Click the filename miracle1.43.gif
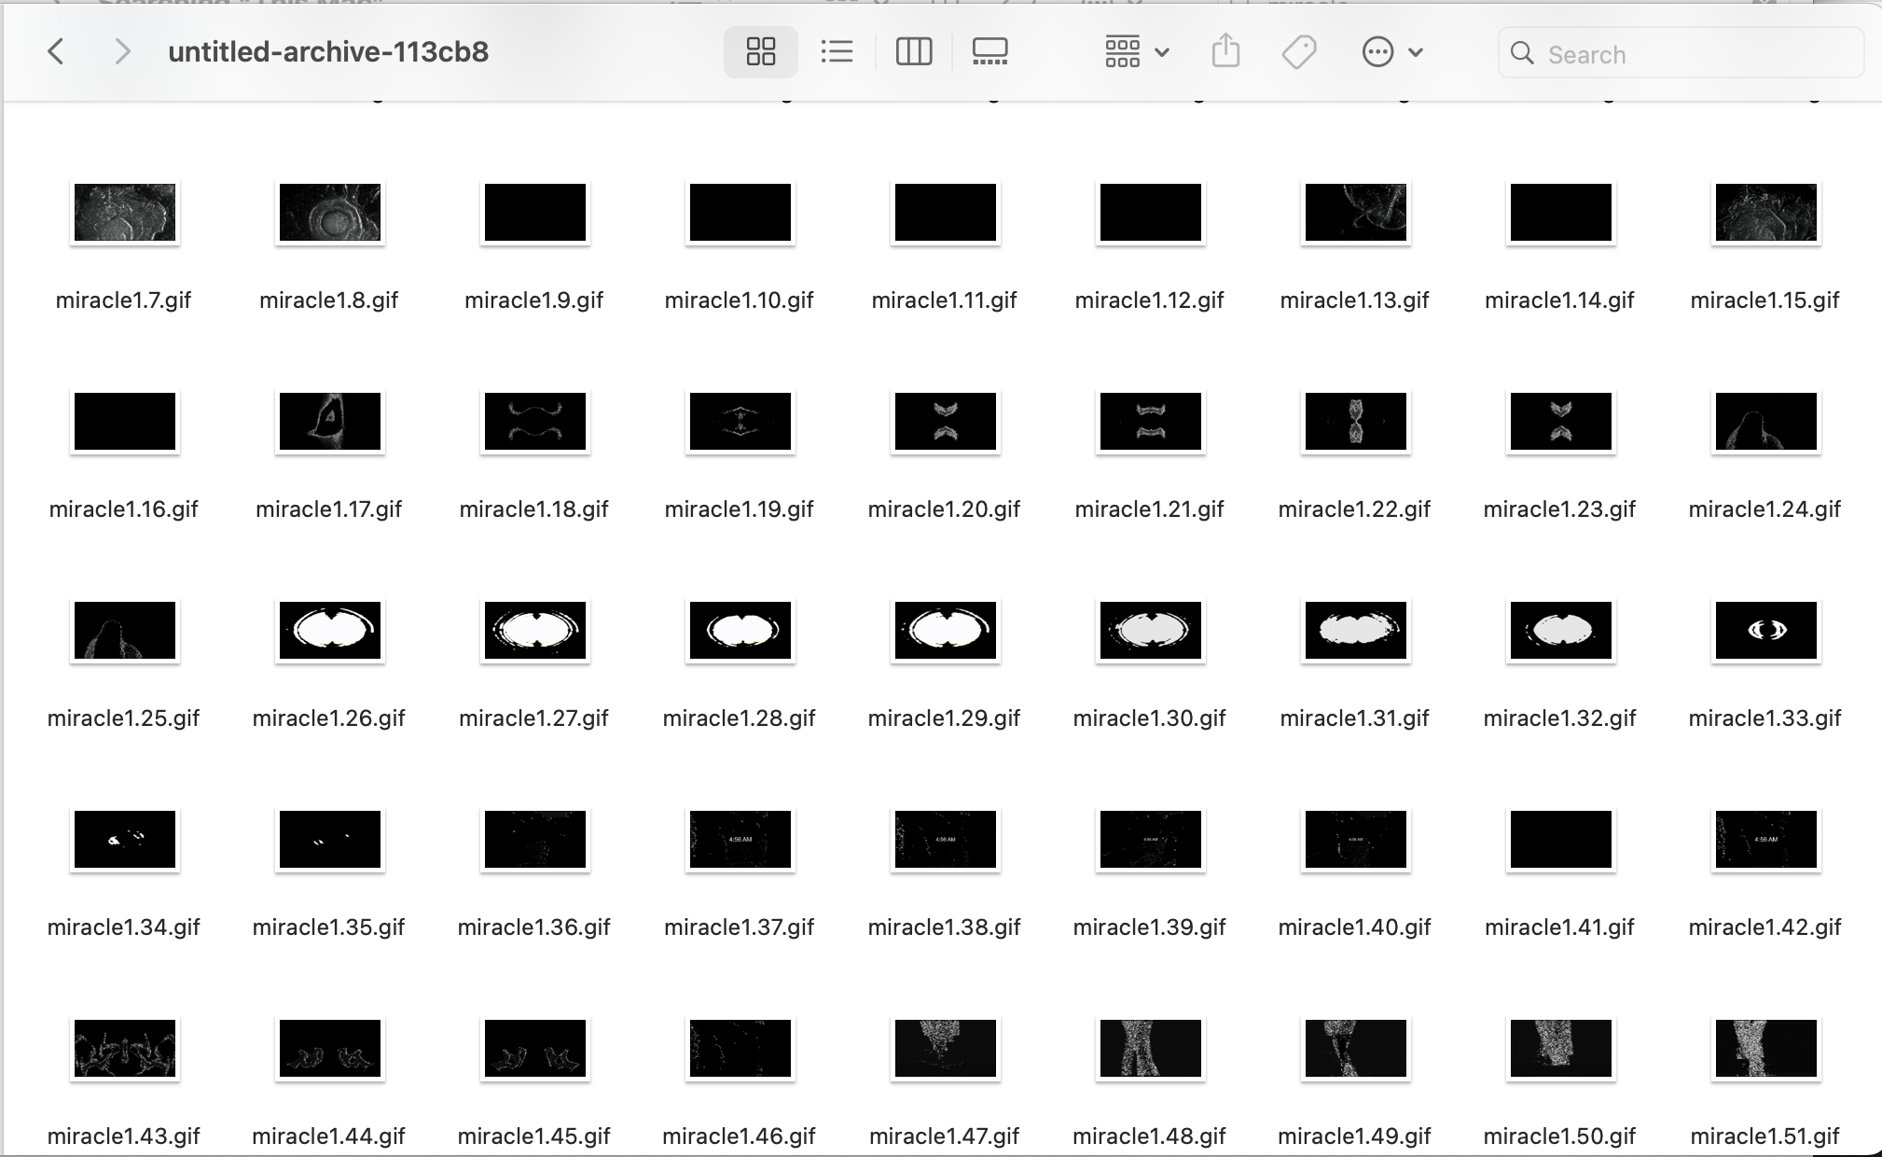 click(124, 1136)
